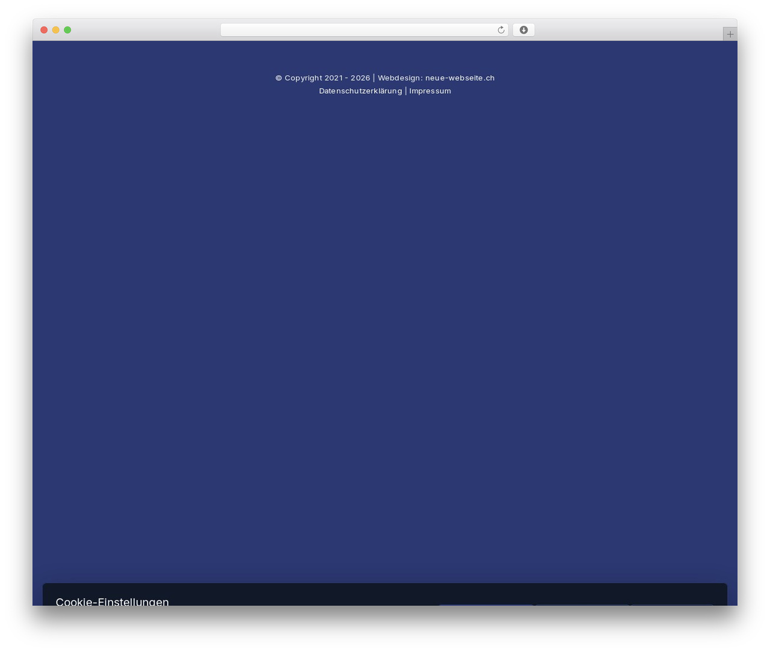Screen dimensions: 770x652
Task: Click the Cookie-Einstellungen heading
Action: [112, 601]
